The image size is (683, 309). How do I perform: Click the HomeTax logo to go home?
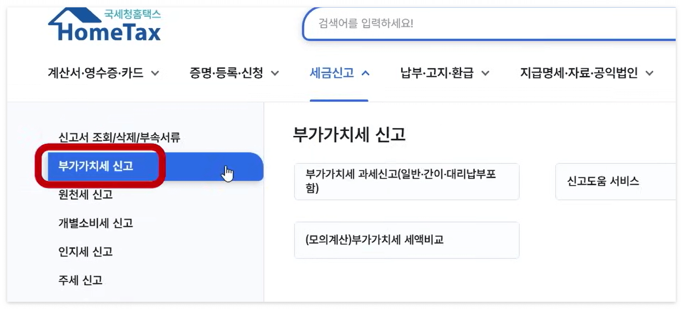pos(105,25)
